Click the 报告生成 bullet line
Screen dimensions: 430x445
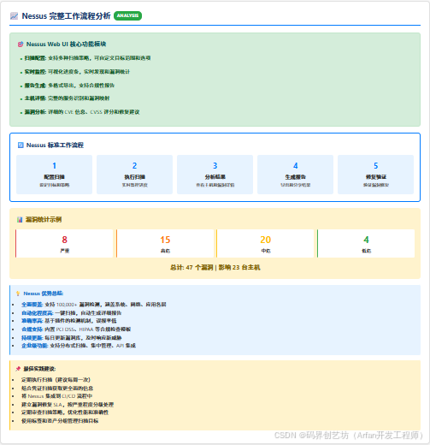click(69, 86)
